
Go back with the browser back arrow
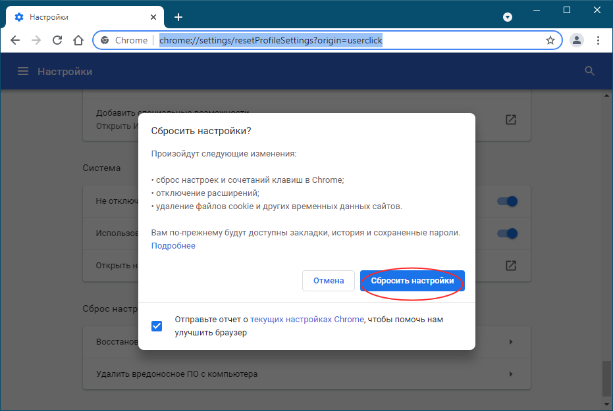tap(15, 40)
